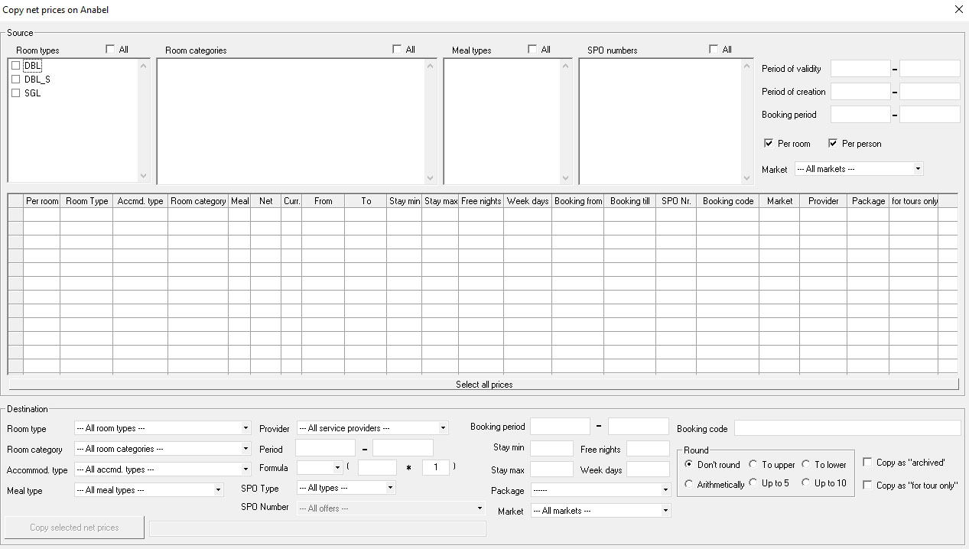Click the SPO Nr. column header
This screenshot has height=549, width=969.
click(x=676, y=201)
